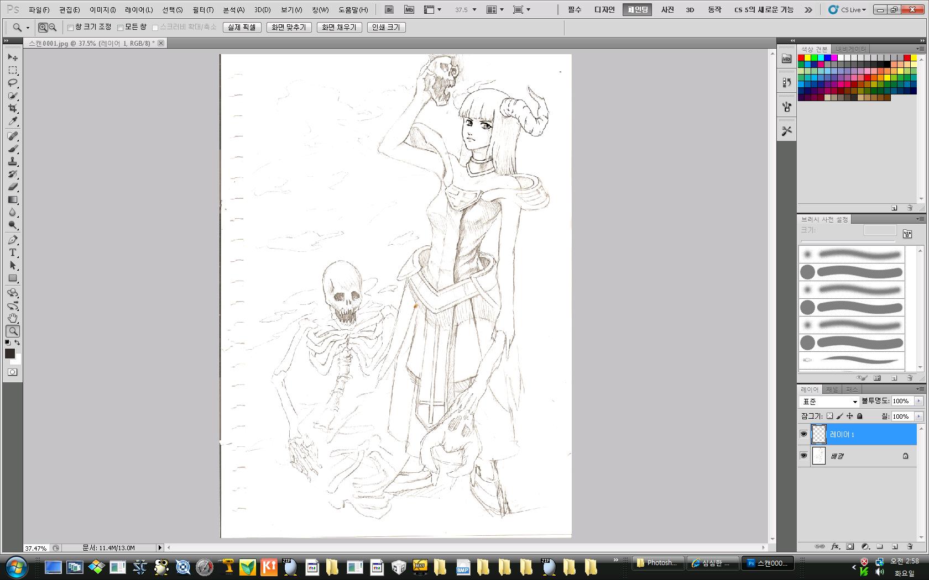Toggle lock transparent pixels
This screenshot has width=929, height=580.
click(x=829, y=416)
